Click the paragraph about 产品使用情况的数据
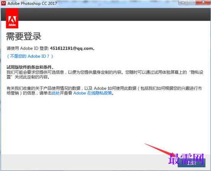This screenshot has height=171, width=211. click(104, 90)
